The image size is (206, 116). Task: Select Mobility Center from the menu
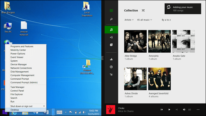coord(26,50)
